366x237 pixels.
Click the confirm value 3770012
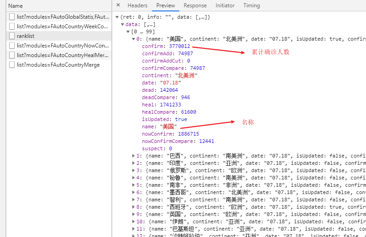tap(179, 46)
